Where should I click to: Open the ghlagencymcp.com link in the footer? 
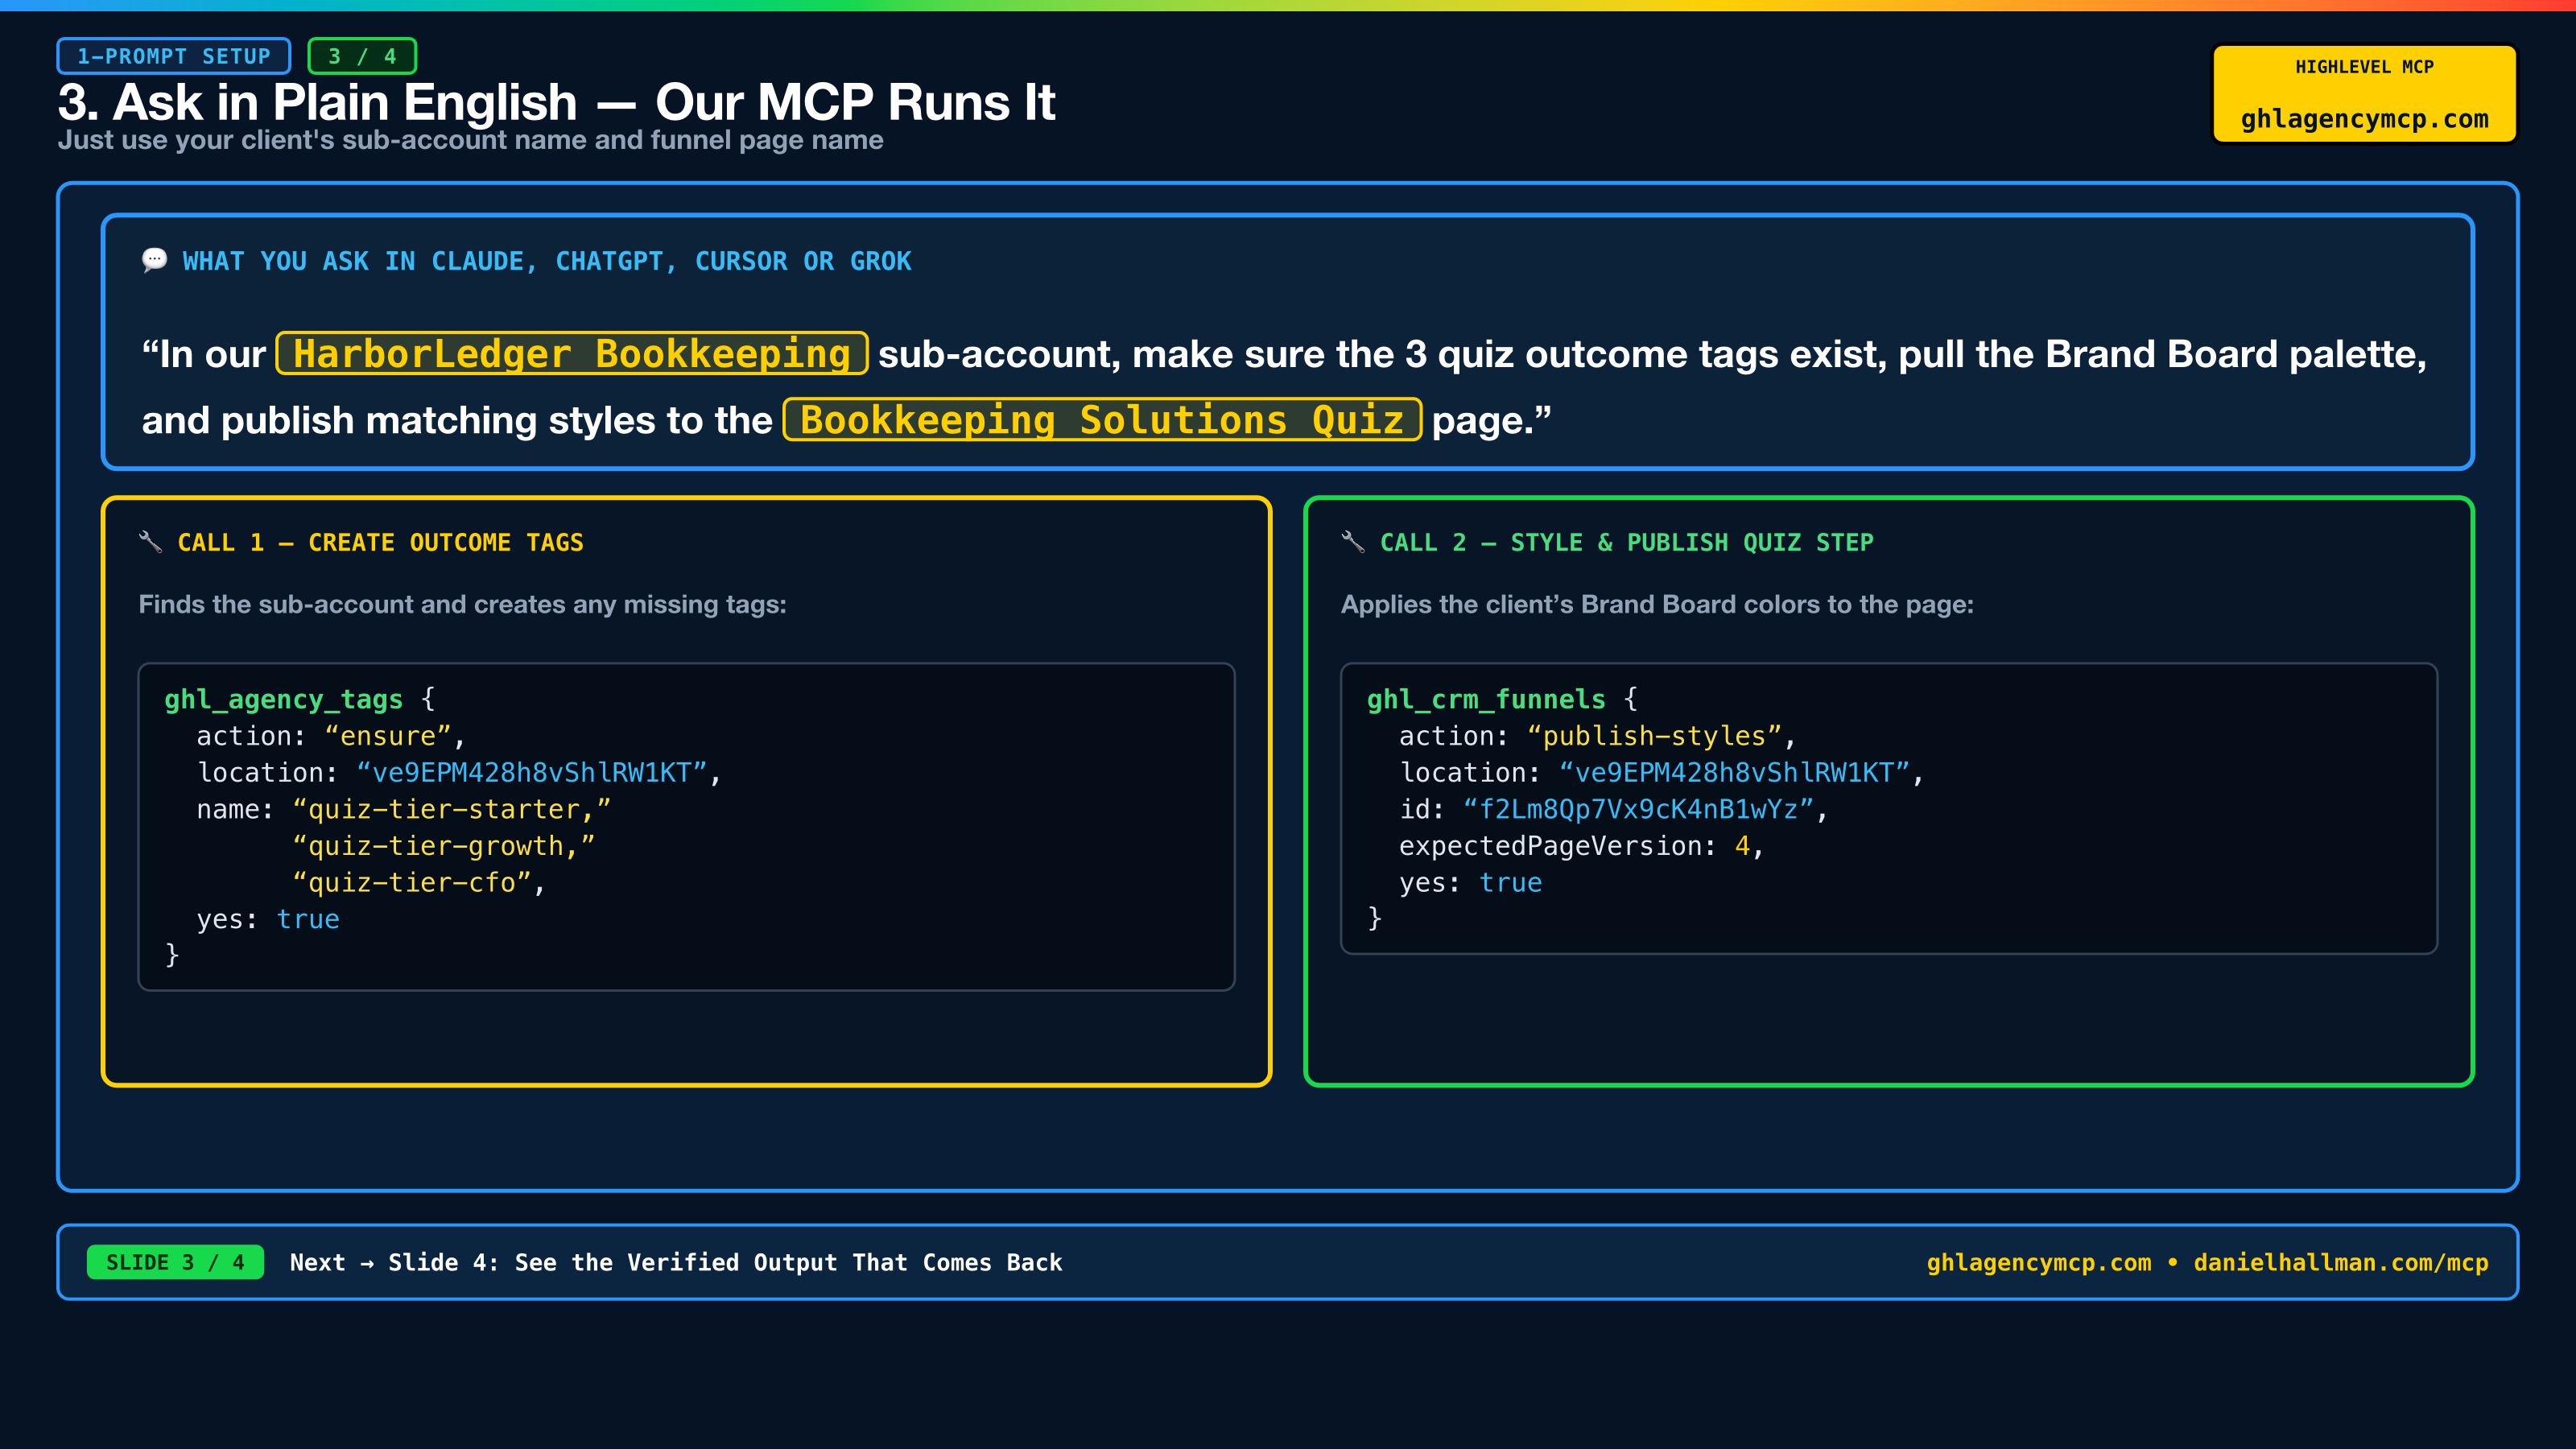coord(2039,1262)
